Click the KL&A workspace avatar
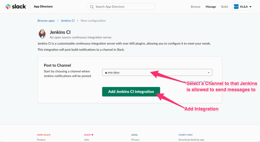Image resolution: width=260 pixels, height=142 pixels. 236,7
